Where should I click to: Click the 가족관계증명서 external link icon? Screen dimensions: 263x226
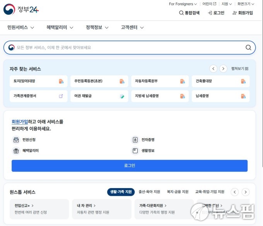pos(61,96)
